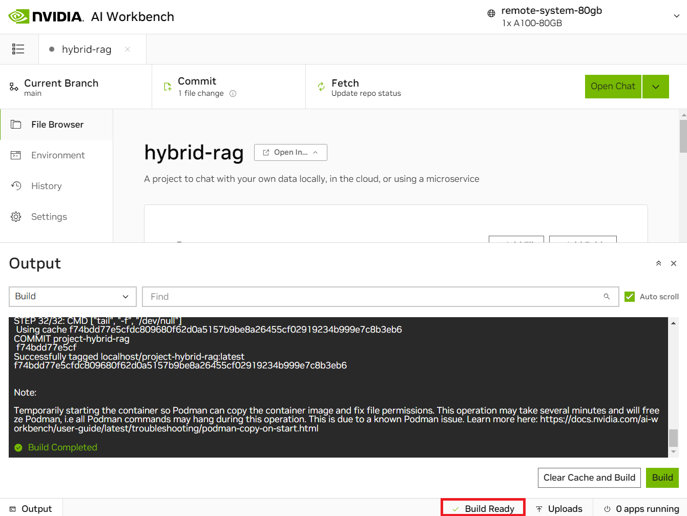The image size is (687, 516).
Task: Click the git branch icon
Action: [14, 87]
